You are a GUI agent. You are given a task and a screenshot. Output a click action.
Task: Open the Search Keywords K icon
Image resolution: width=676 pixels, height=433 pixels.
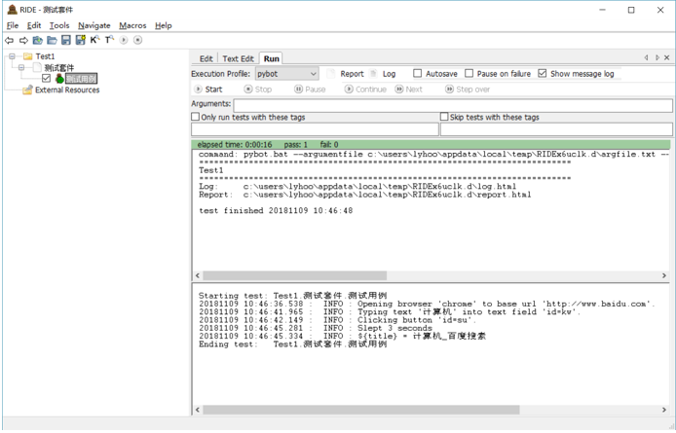tap(94, 40)
